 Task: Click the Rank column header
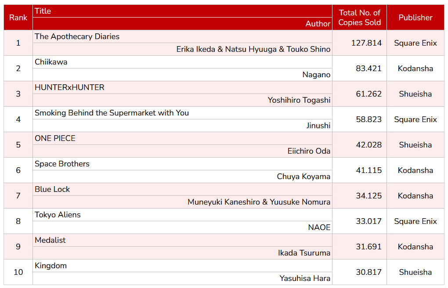coord(18,18)
